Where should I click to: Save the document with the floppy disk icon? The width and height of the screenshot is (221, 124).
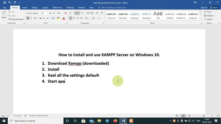pyautogui.click(x=4, y=2)
